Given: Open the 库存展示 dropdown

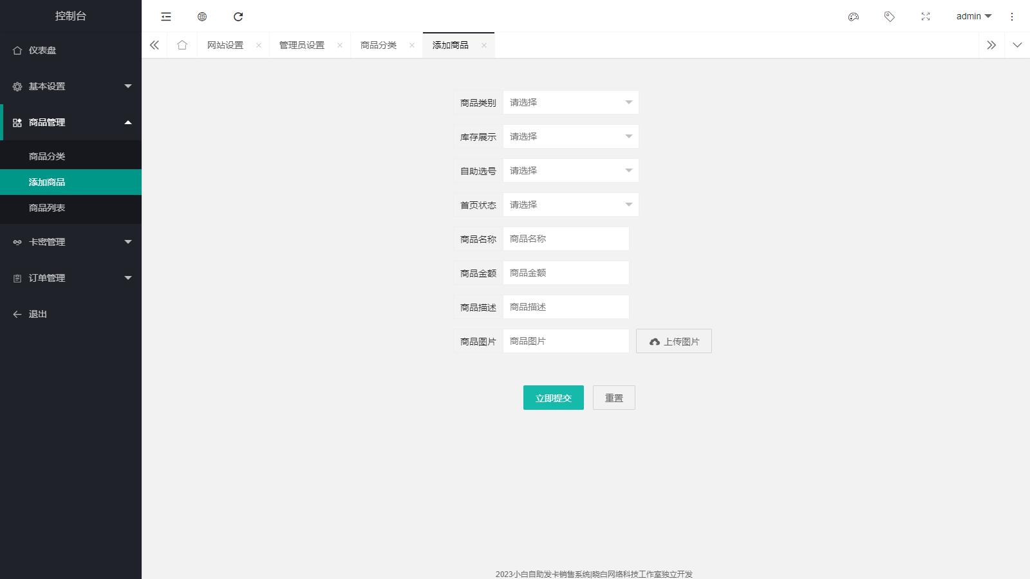Looking at the screenshot, I should (570, 136).
